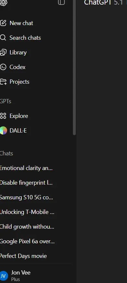This screenshot has height=283, width=127.
Task: Click the Codex terminal icon
Action: point(3,67)
